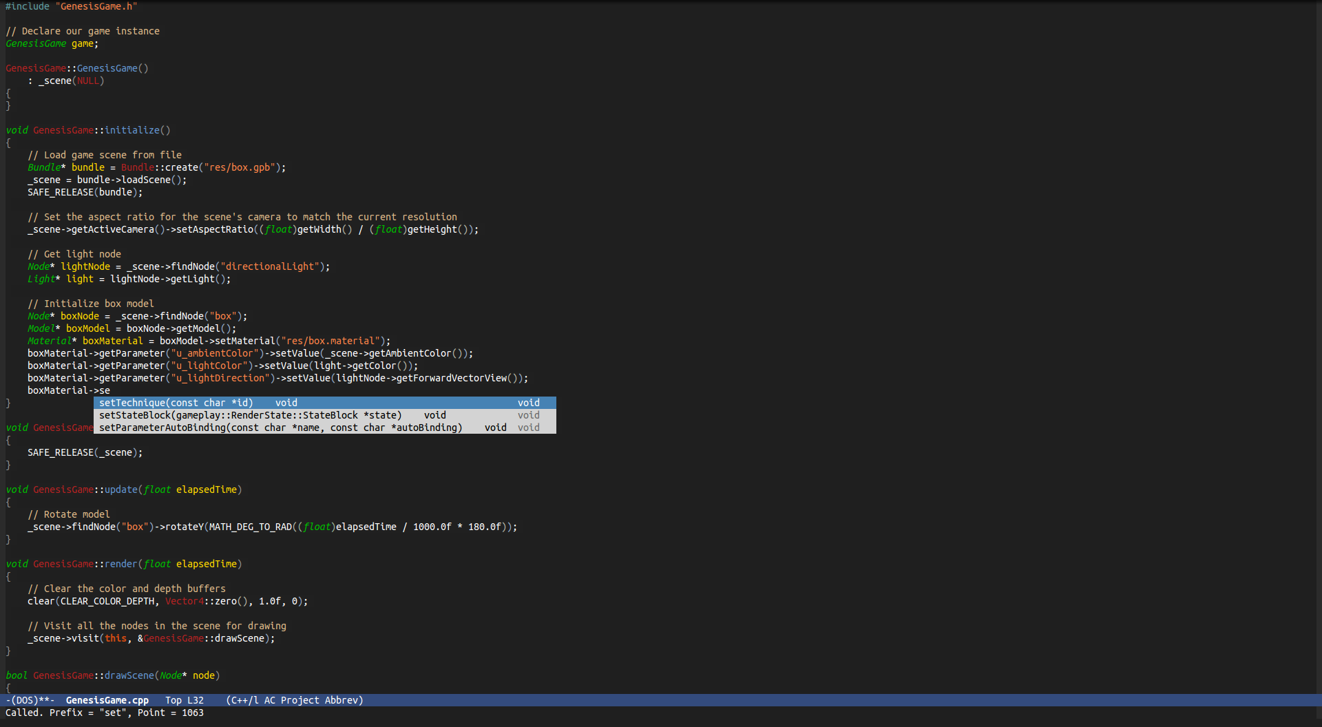Click lightNode->getLight() call

(168, 279)
